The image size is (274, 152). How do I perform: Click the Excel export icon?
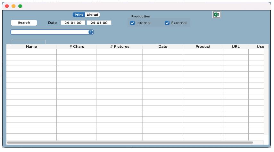[217, 15]
